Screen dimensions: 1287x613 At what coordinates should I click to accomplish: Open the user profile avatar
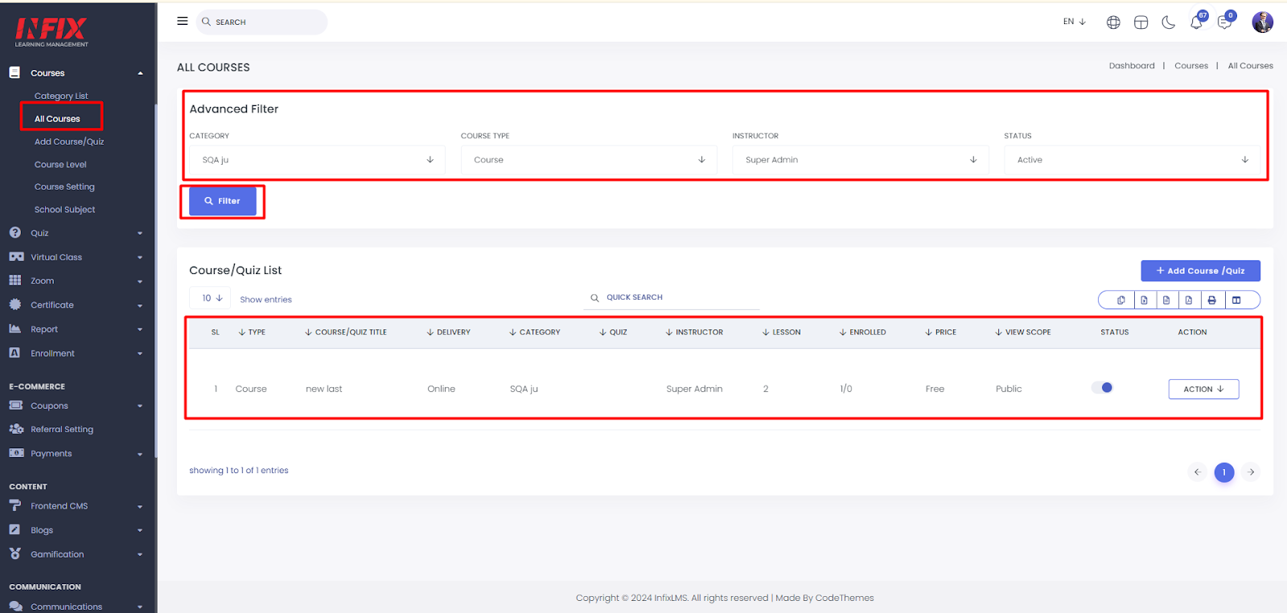[x=1262, y=22]
